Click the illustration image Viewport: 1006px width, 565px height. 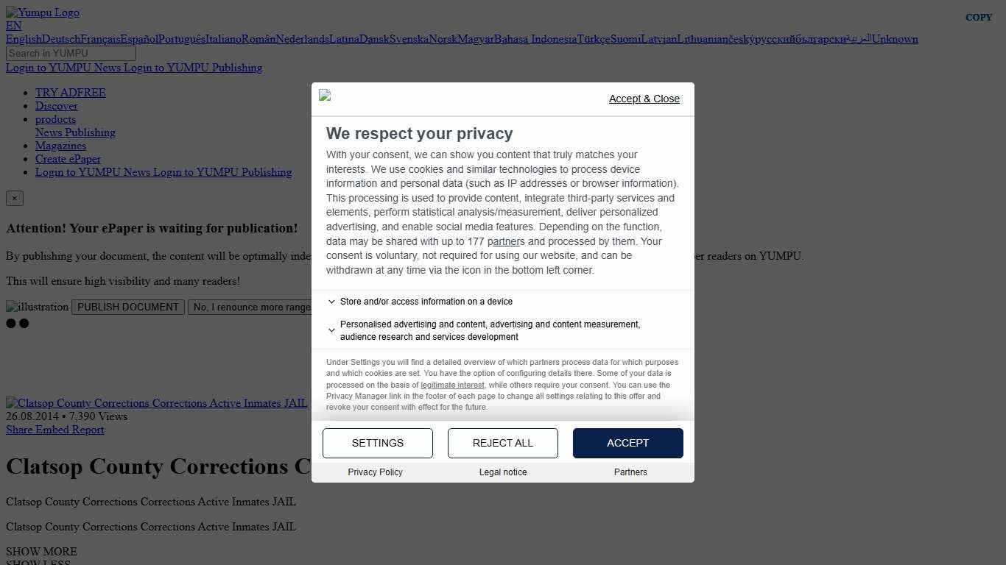tap(37, 307)
